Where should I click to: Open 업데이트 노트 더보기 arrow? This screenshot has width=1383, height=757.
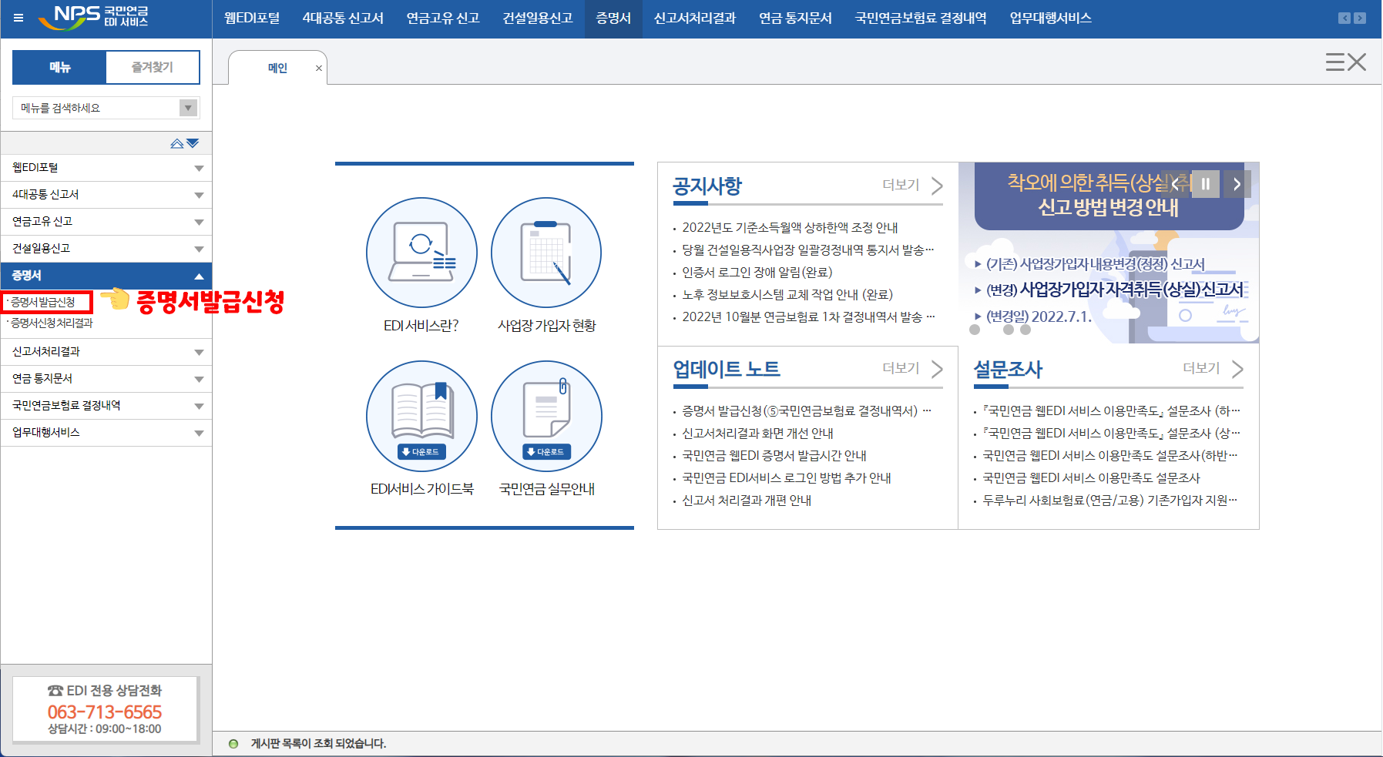point(937,369)
